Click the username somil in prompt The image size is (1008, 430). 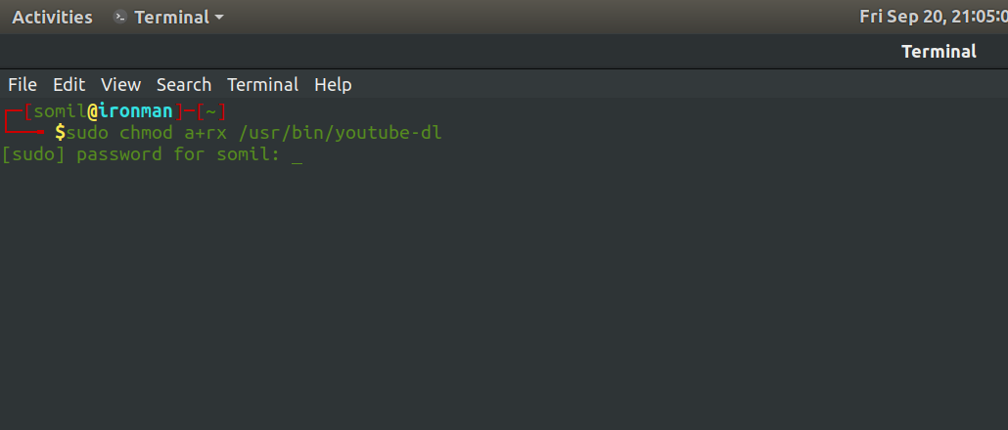click(60, 111)
